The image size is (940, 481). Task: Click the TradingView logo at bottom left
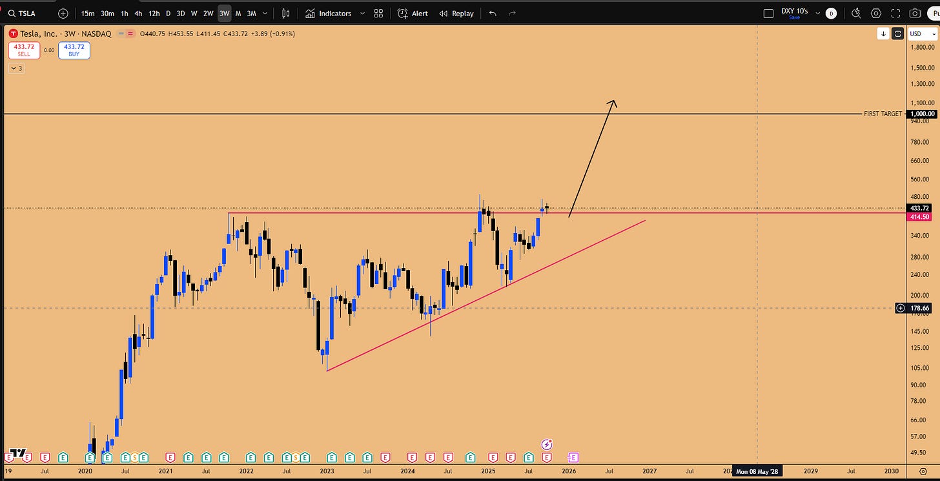click(19, 454)
